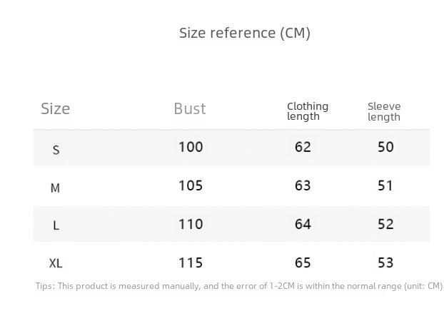Image resolution: width=444 pixels, height=311 pixels.
Task: Click clothing length value 62
Action: pyautogui.click(x=303, y=147)
